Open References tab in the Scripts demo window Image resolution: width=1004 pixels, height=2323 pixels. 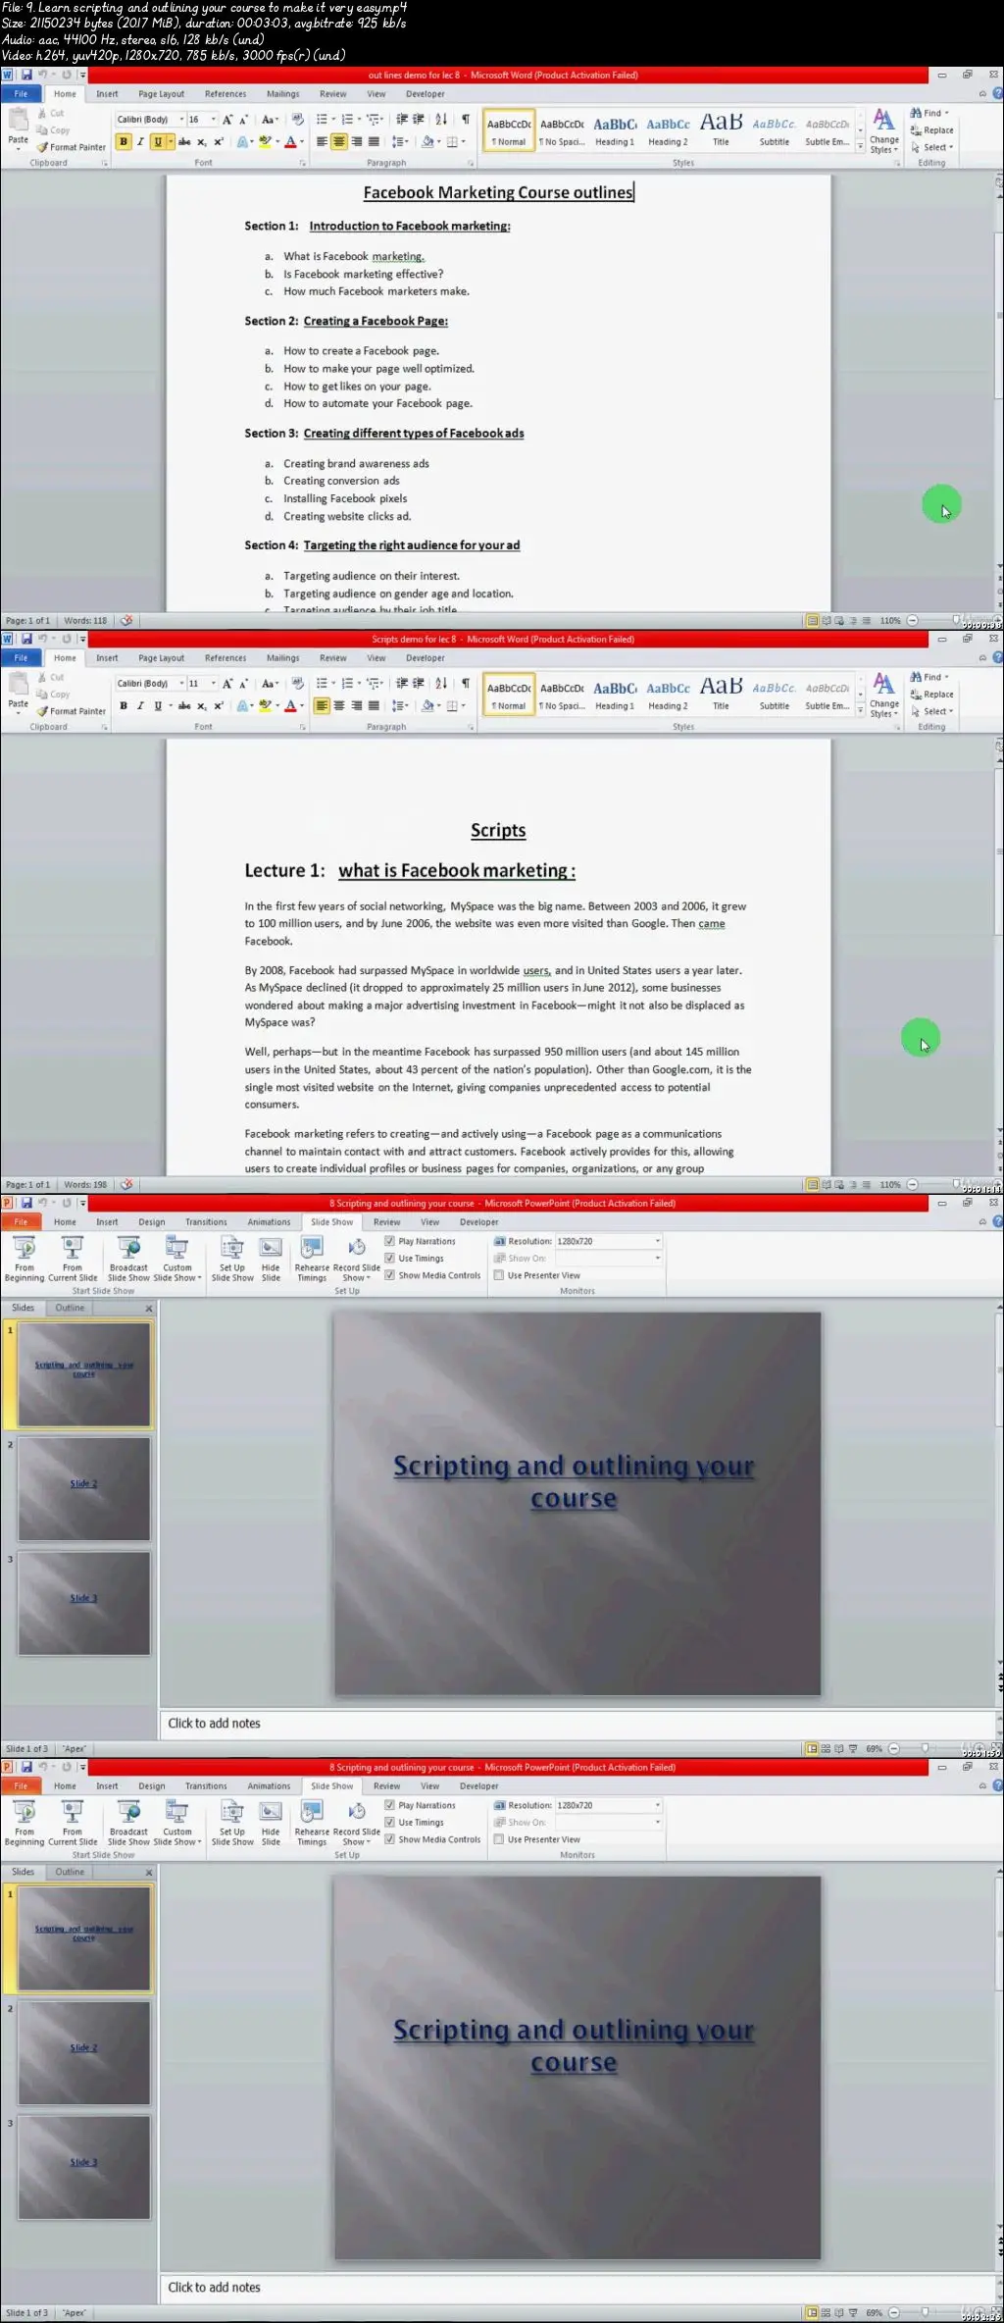point(226,658)
